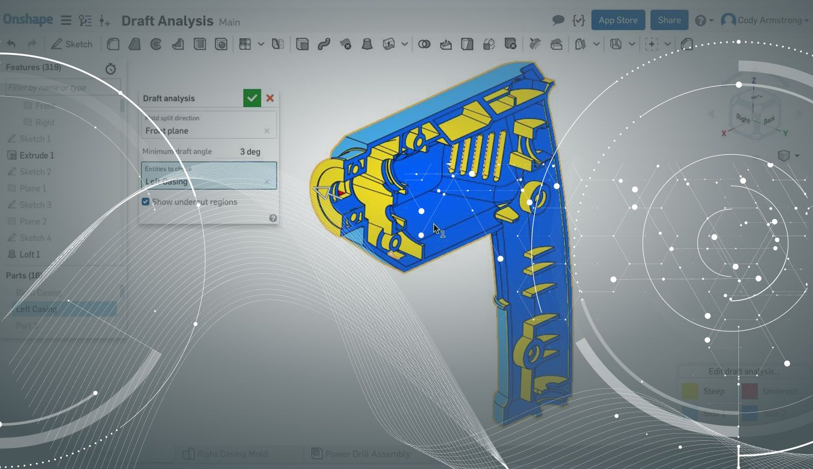Expand Cody Armstrong user menu
Image resolution: width=813 pixels, height=469 pixels.
(x=765, y=20)
